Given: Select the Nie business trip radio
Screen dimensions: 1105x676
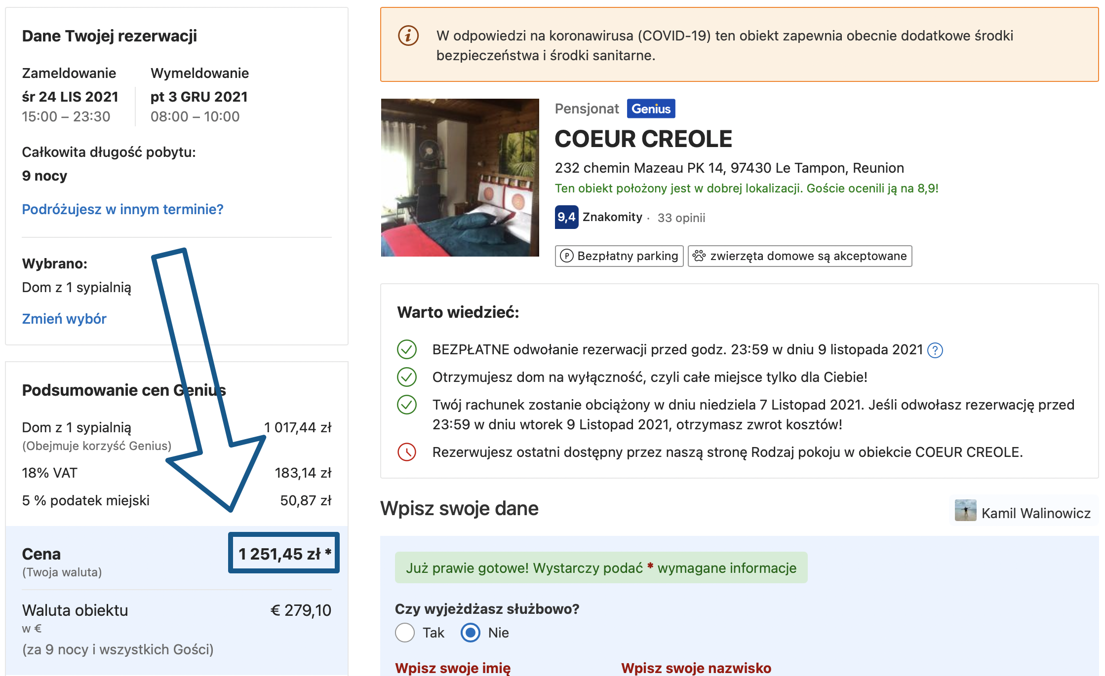Looking at the screenshot, I should 470,633.
